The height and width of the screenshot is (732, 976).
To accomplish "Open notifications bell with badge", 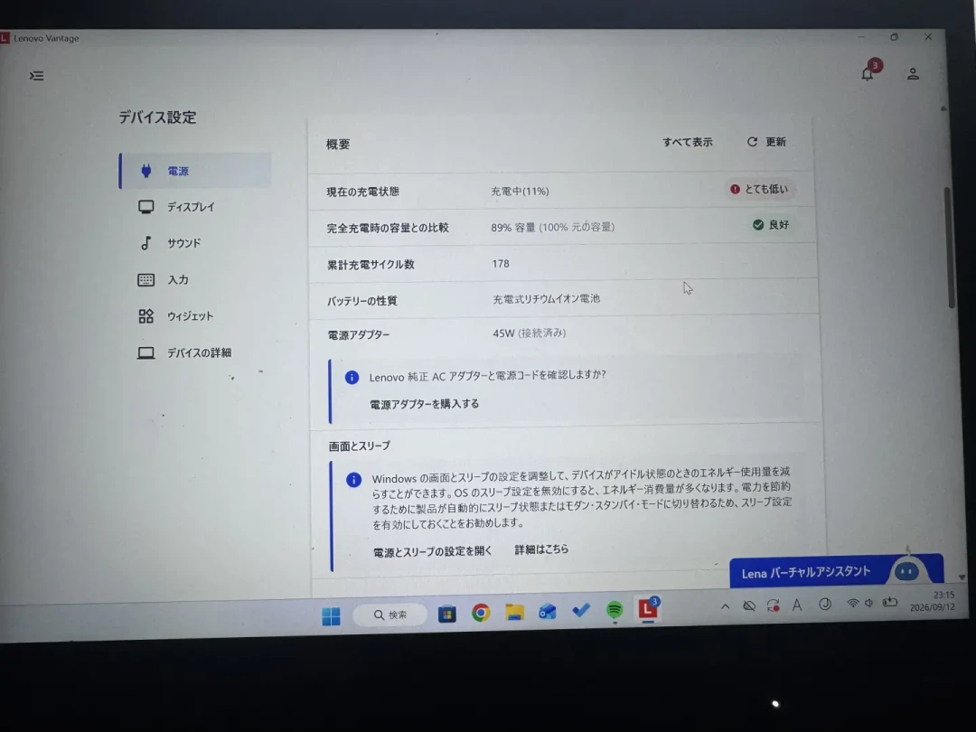I will pyautogui.click(x=869, y=71).
